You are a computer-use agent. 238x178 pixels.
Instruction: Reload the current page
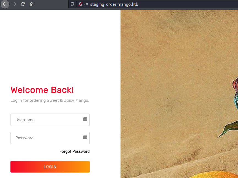(x=23, y=4)
